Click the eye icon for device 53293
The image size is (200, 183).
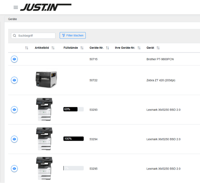click(14, 110)
